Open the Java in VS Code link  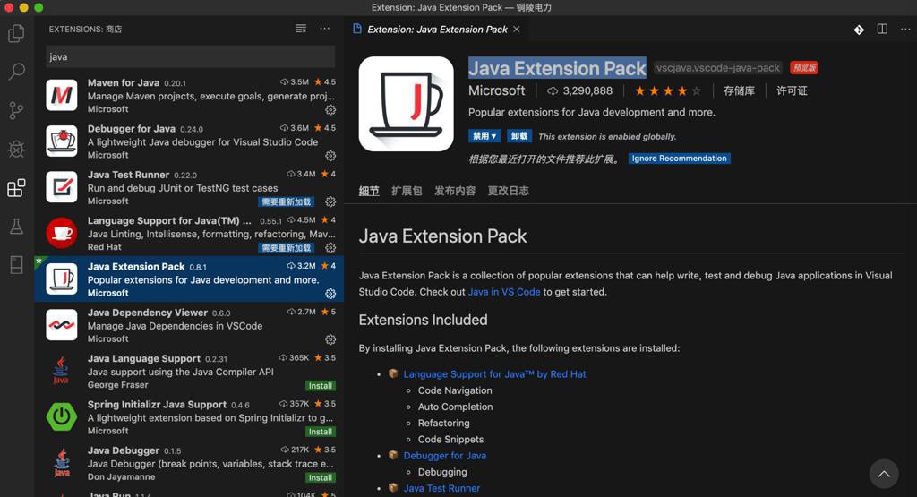pos(504,292)
